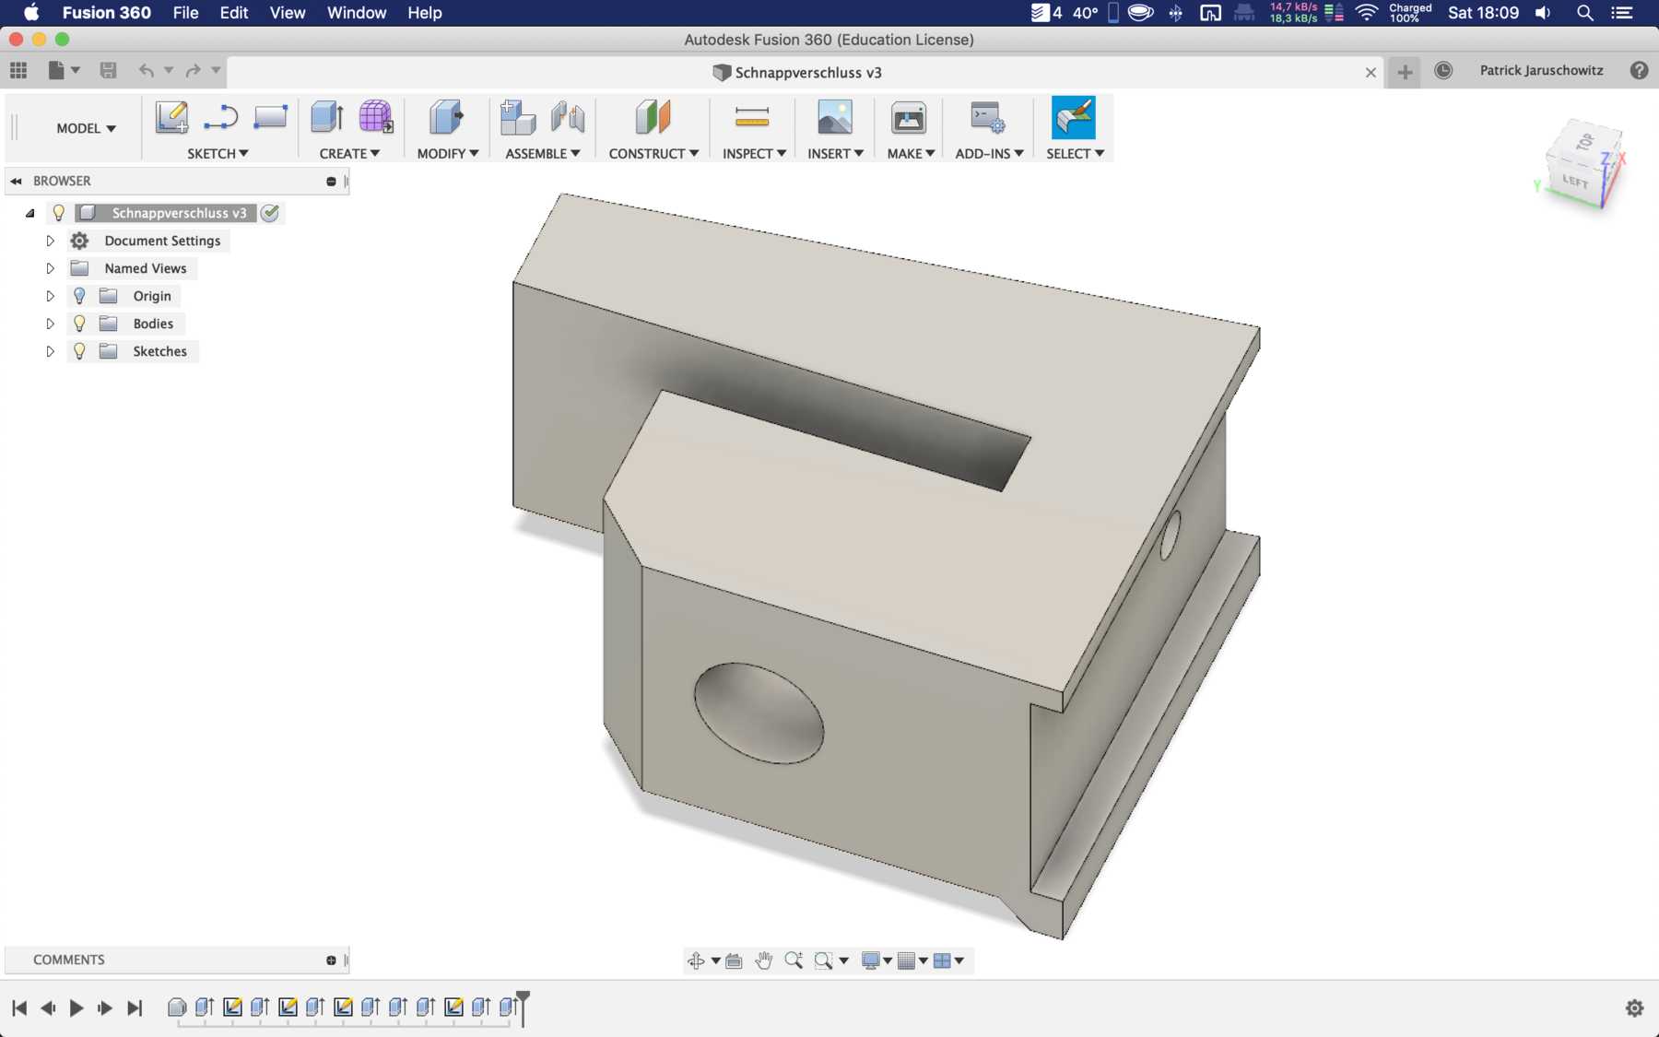This screenshot has height=1037, width=1659.
Task: Use the Look At tool
Action: coord(734,960)
